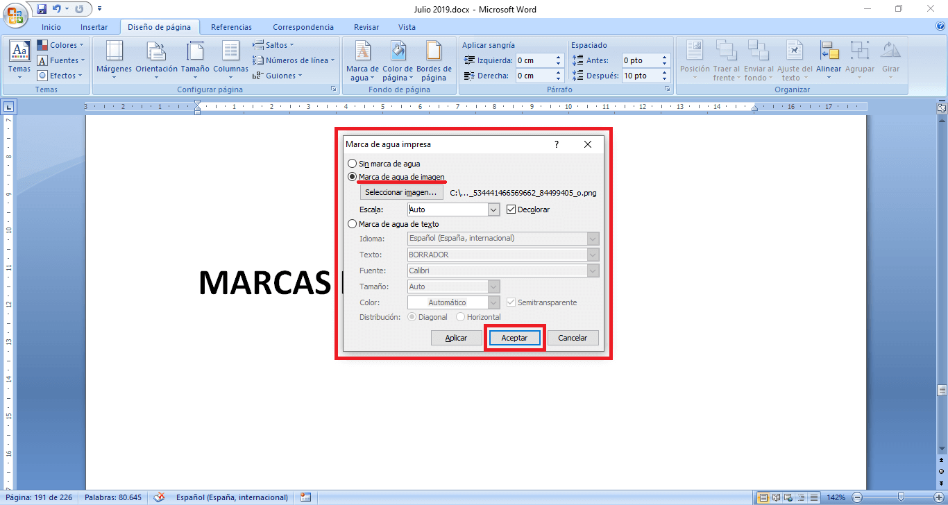Screen dimensions: 948x505
Task: Open Párrafo dialog launcher
Action: pos(667,89)
